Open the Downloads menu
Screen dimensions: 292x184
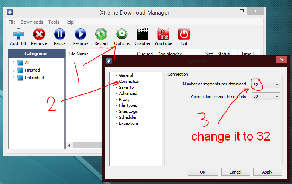[x=32, y=22]
